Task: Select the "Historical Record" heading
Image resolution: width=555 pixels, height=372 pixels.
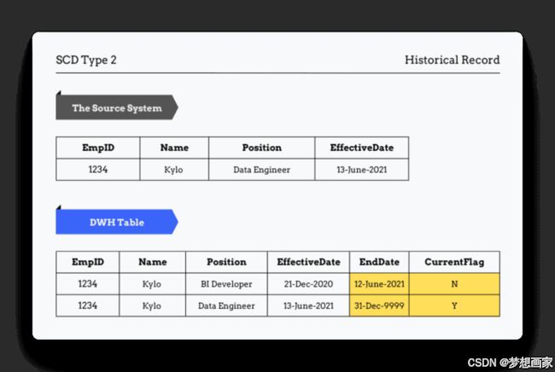Action: [452, 60]
